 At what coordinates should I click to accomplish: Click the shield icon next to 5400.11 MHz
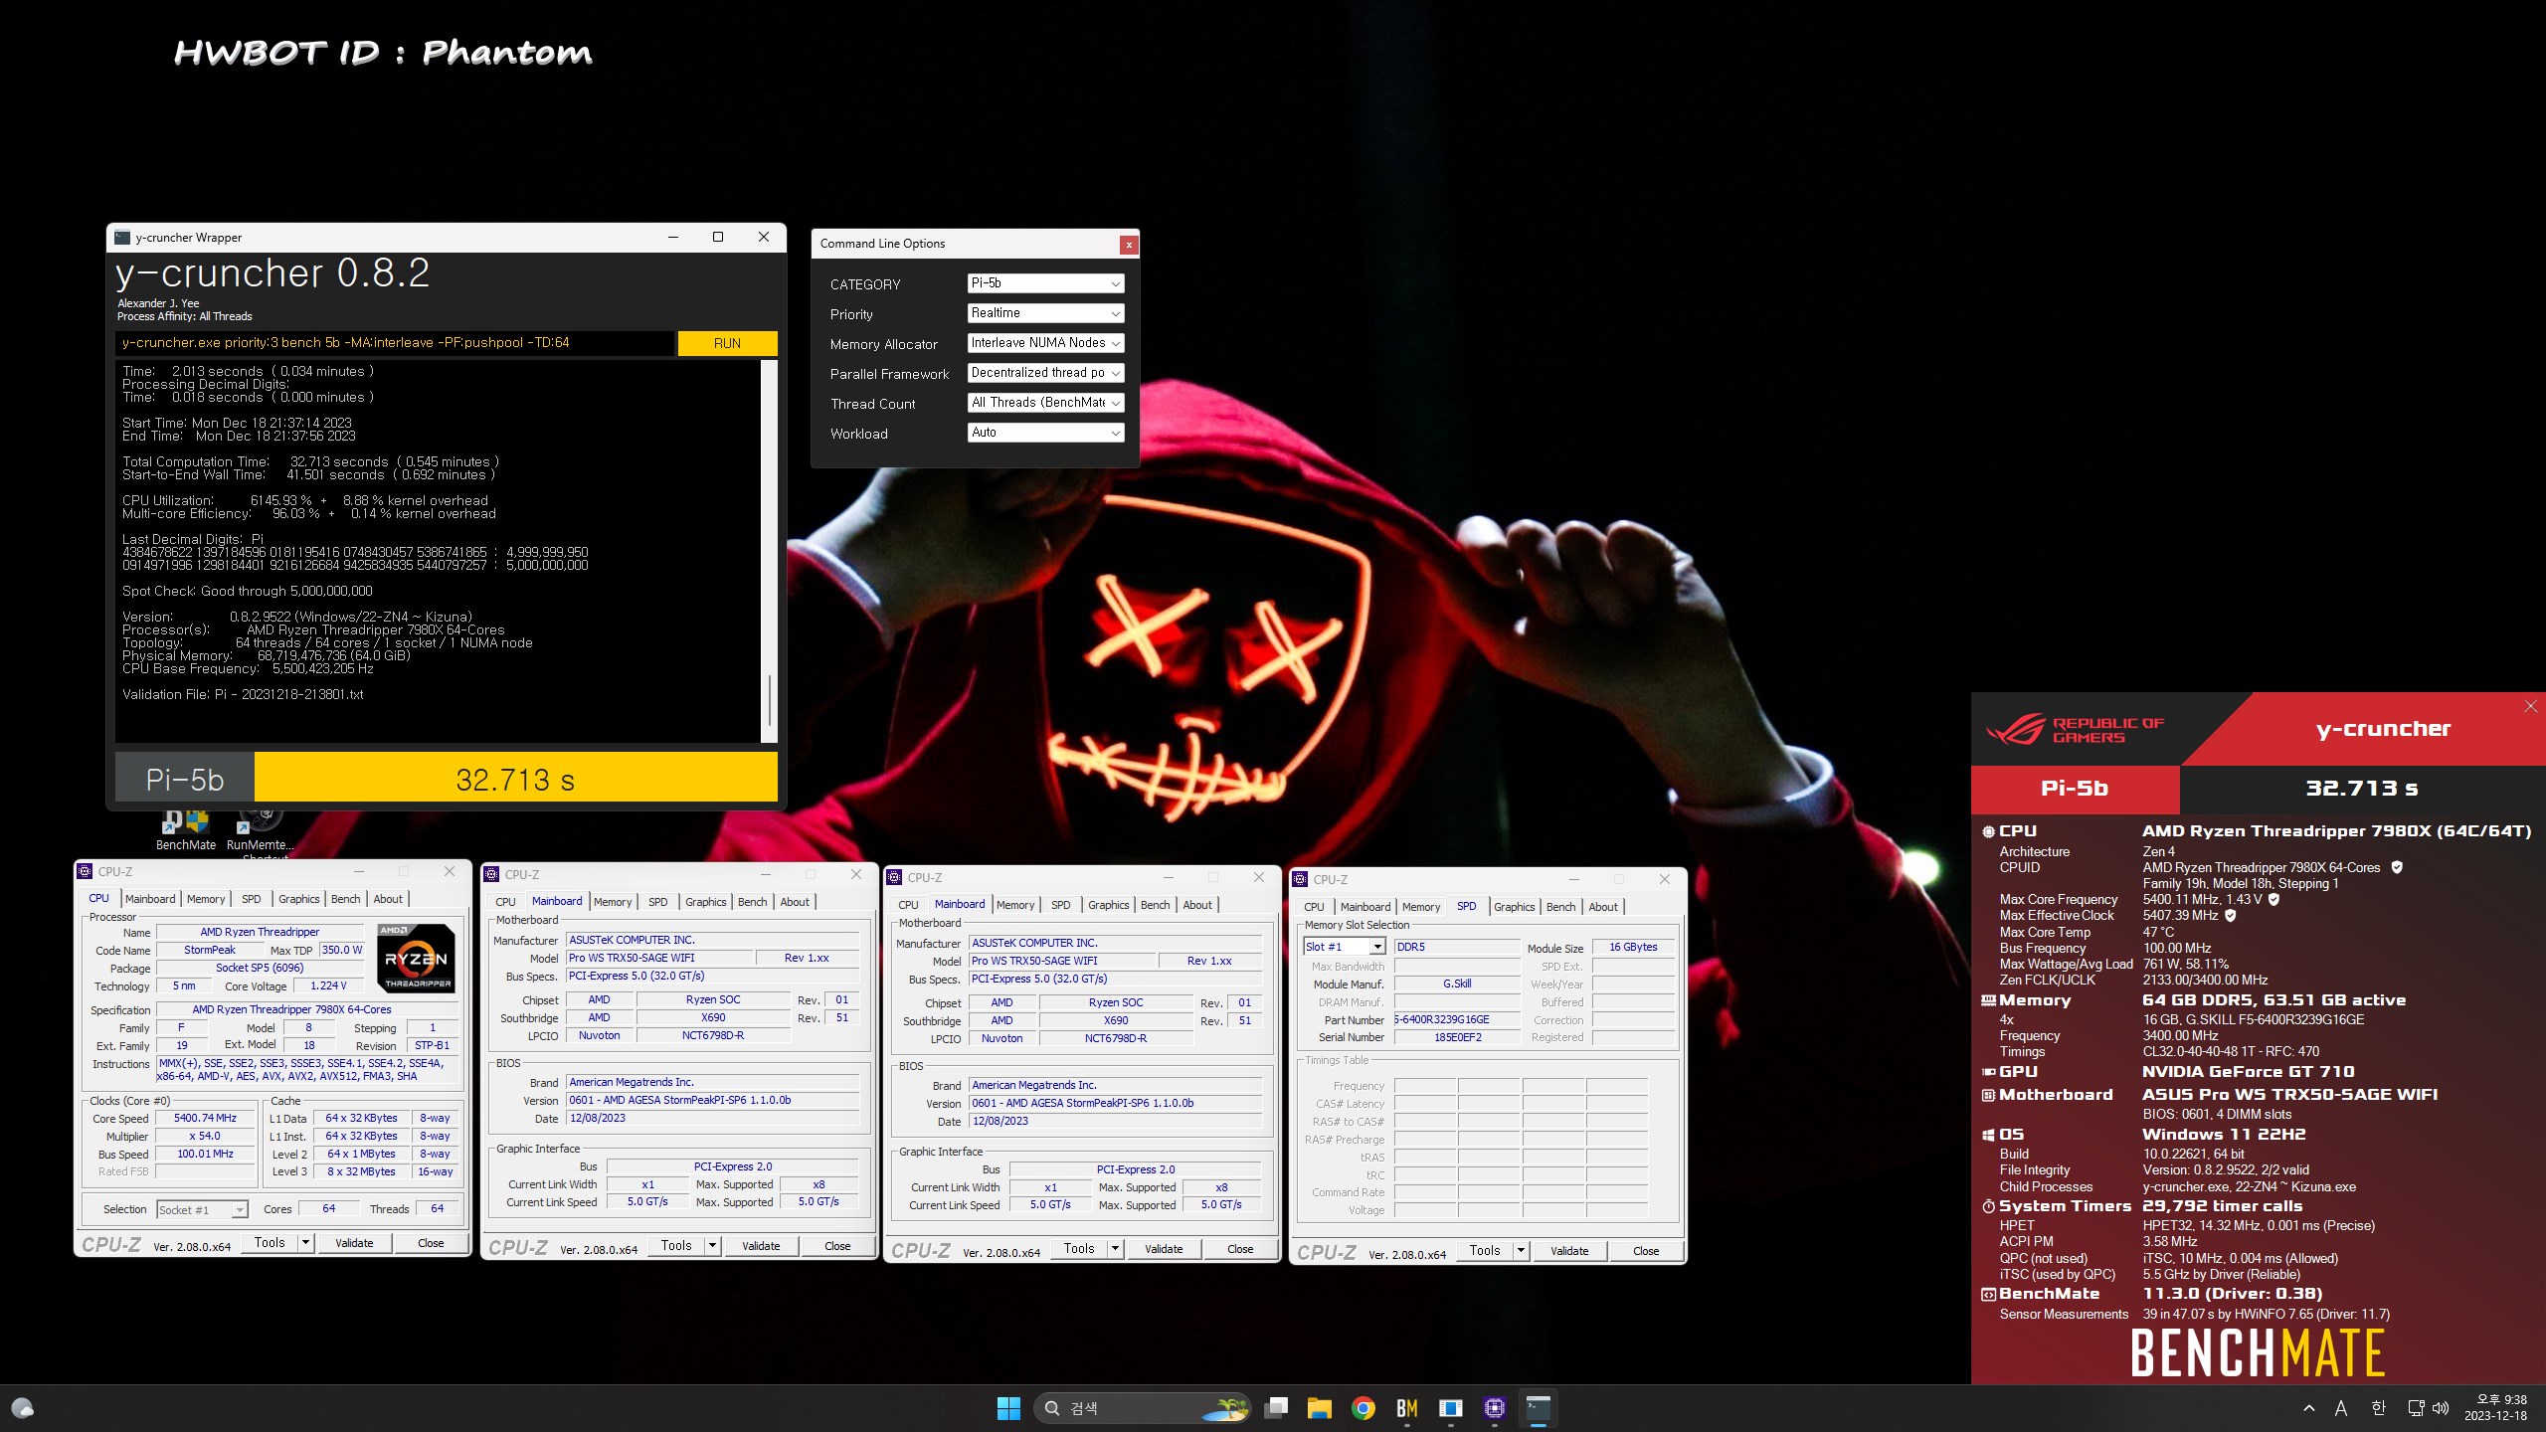pos(2273,899)
